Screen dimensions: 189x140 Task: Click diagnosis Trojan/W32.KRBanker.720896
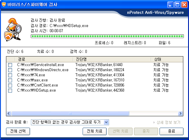point(100,85)
